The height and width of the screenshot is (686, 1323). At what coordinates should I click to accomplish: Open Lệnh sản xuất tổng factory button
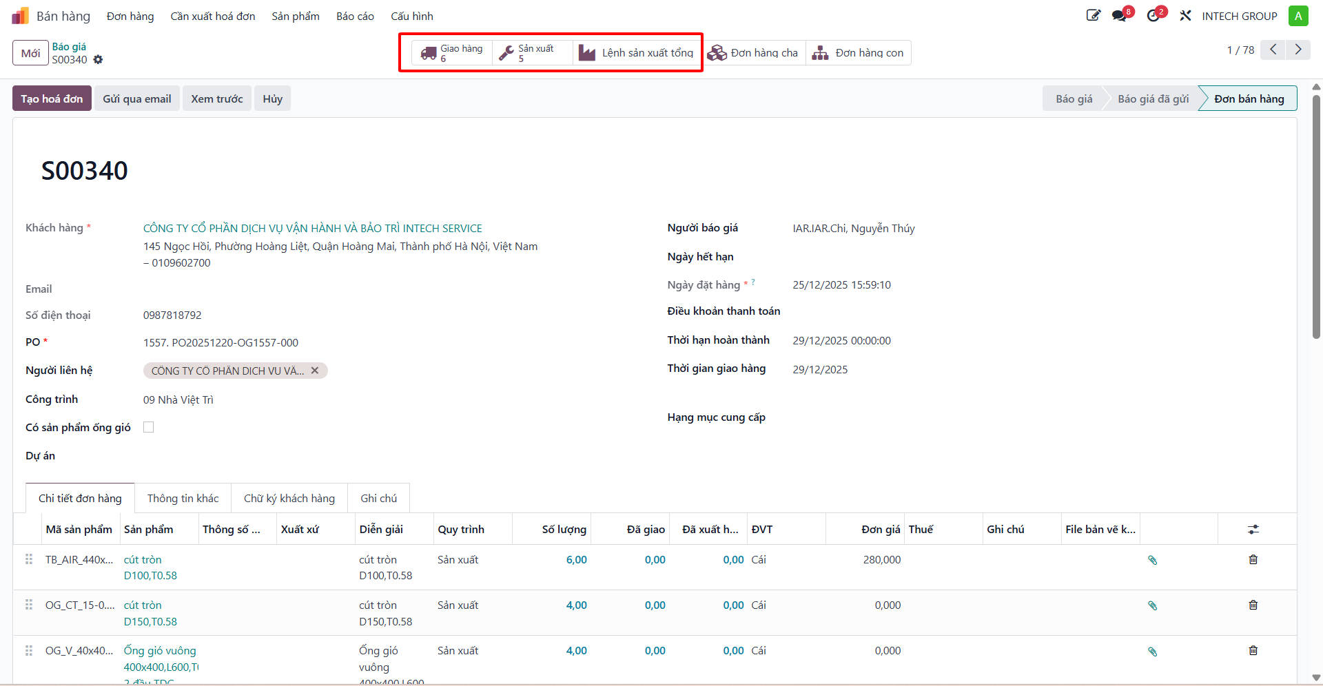636,53
